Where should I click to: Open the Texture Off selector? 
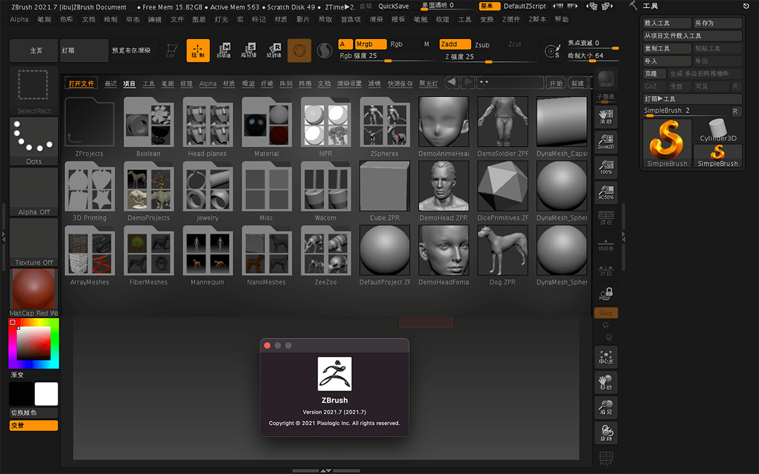(x=34, y=243)
